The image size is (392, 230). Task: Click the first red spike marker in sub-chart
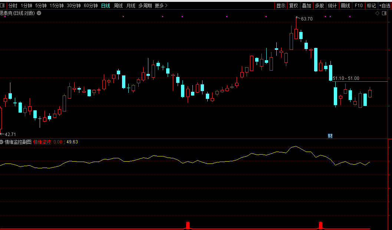tap(188, 225)
